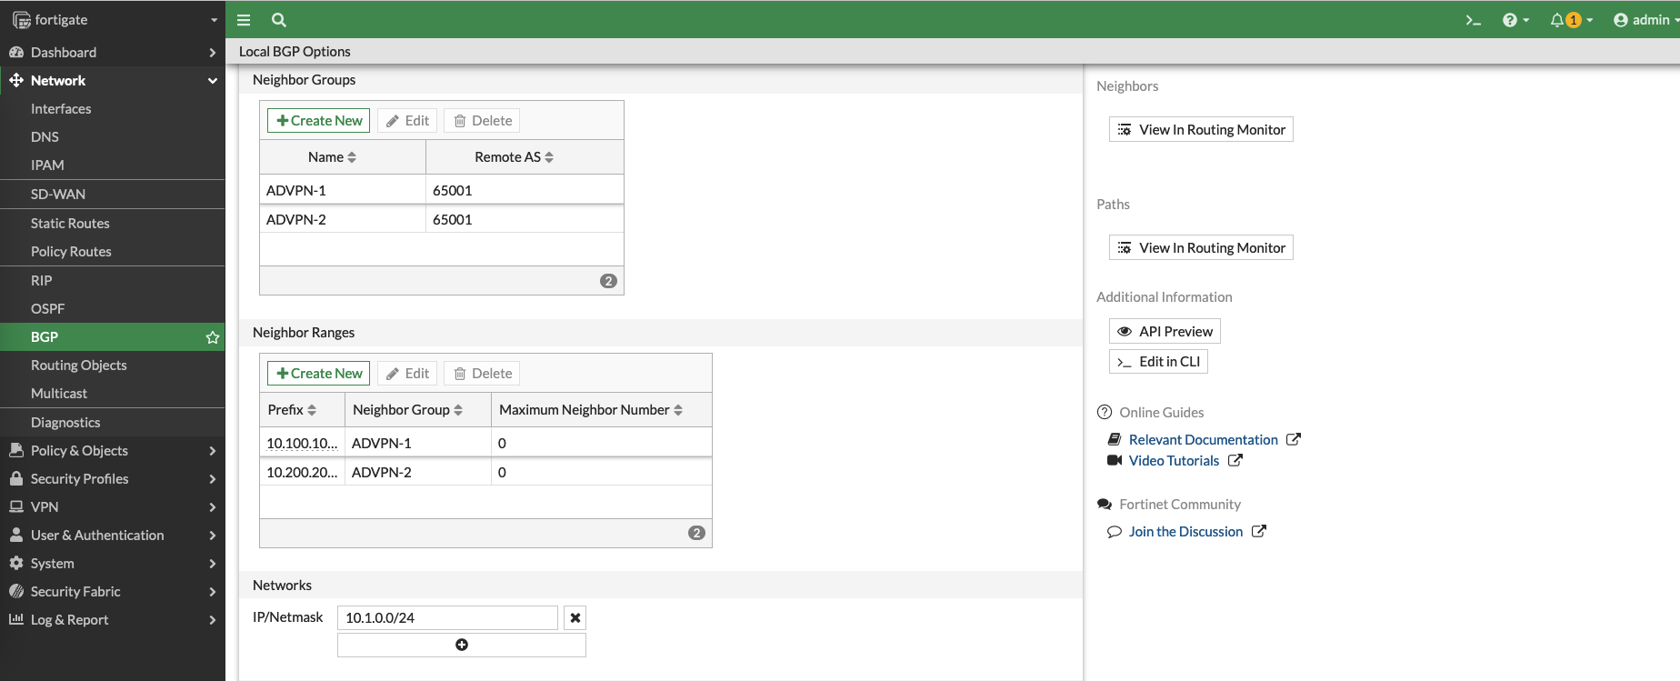The image size is (1680, 681).
Task: Click Create New under Neighbor Ranges
Action: click(319, 374)
